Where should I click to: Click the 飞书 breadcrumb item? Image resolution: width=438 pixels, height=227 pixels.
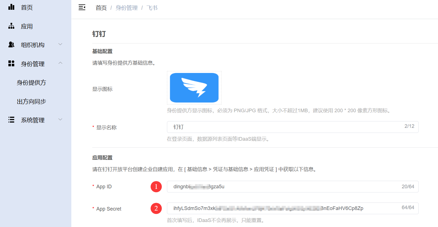pyautogui.click(x=152, y=8)
